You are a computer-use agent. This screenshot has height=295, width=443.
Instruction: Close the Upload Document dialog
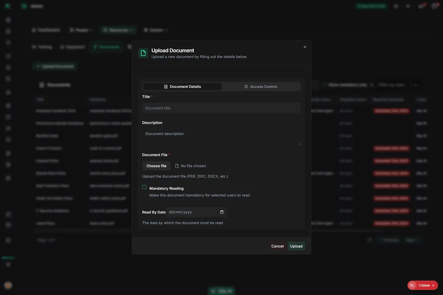[x=305, y=47]
